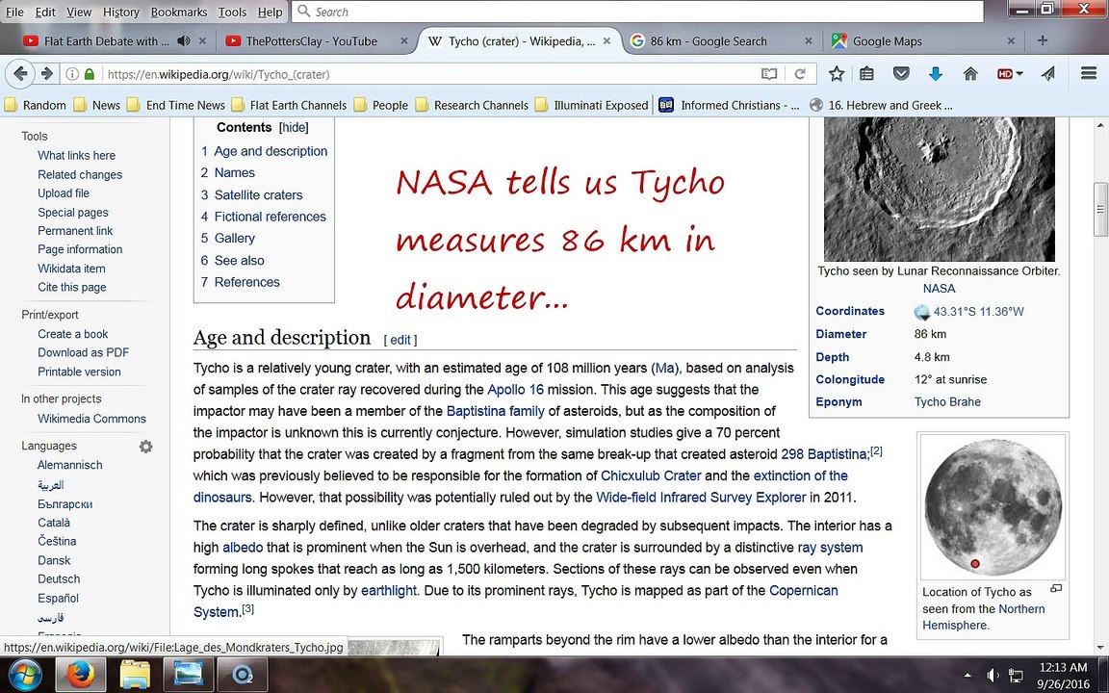Save the page to Pocket
Viewport: 1109px width, 693px height.
(901, 73)
